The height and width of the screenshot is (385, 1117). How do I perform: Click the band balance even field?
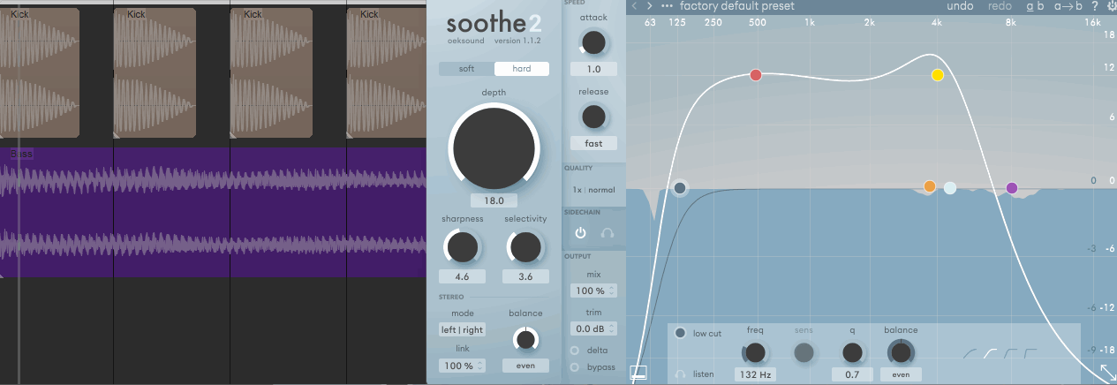coord(901,374)
